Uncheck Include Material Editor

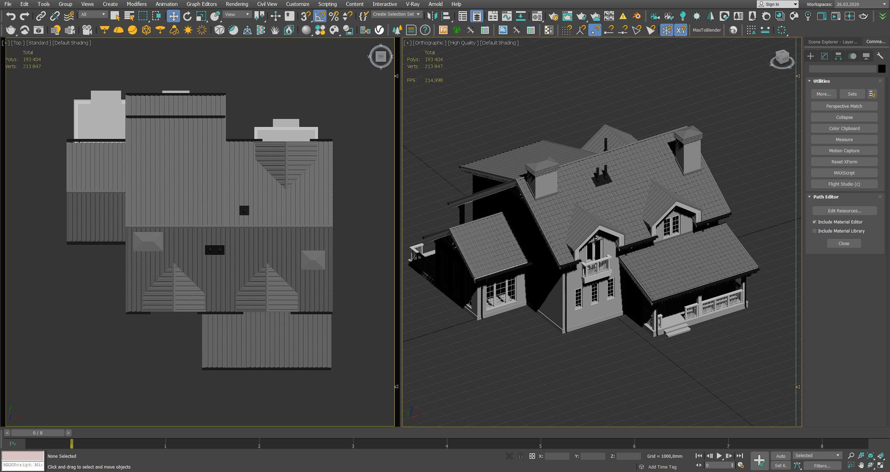point(814,222)
